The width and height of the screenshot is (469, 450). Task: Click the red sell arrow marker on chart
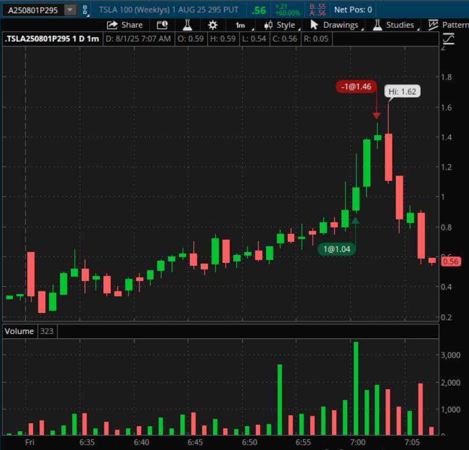[x=377, y=116]
